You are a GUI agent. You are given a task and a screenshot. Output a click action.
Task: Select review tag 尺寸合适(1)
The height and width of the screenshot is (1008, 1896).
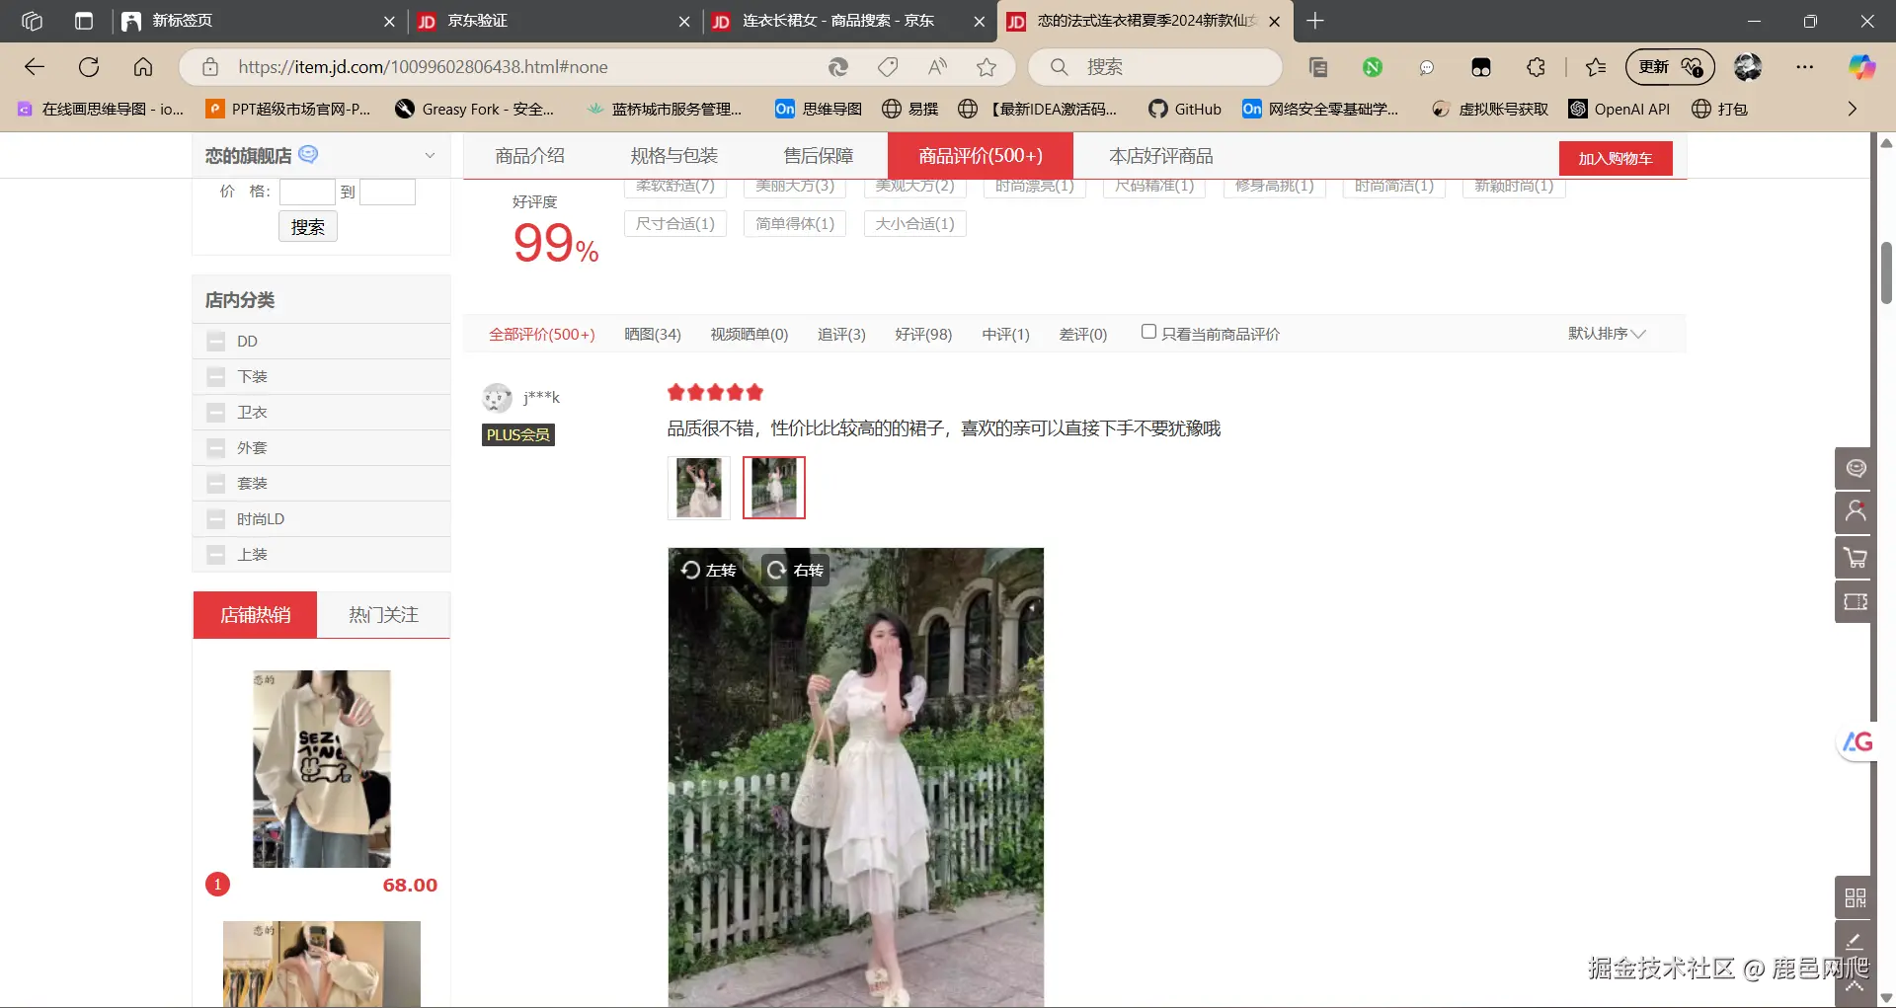[675, 223]
